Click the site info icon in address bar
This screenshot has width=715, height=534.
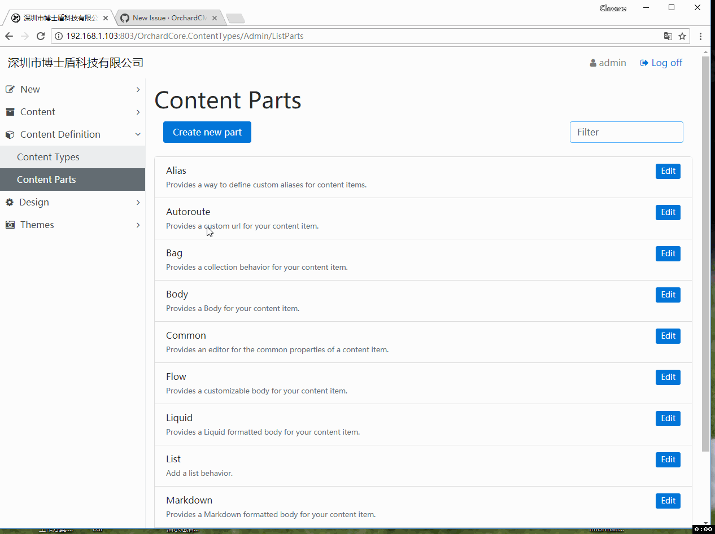point(59,36)
